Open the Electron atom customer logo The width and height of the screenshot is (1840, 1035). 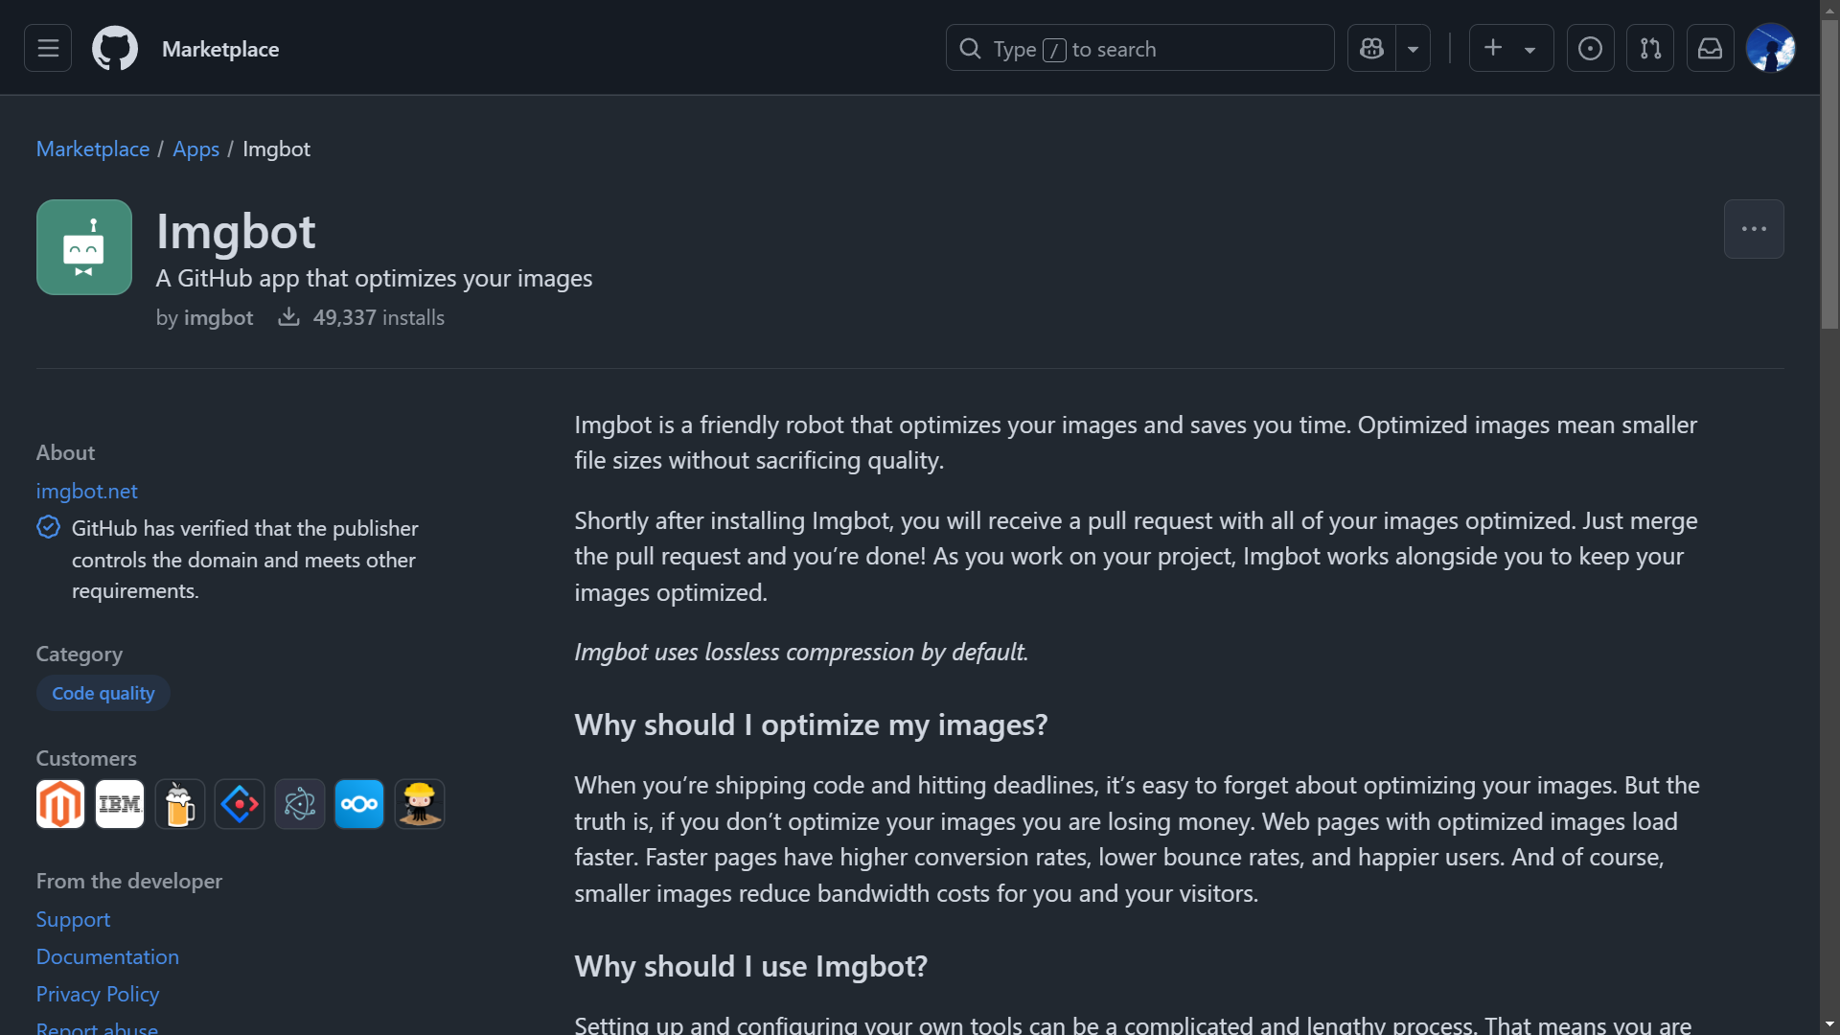point(300,804)
